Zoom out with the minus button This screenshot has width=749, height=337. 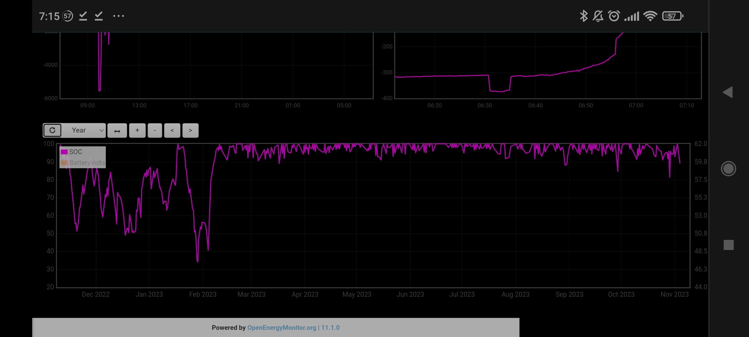155,130
